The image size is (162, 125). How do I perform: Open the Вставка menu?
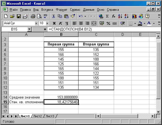click(x=47, y=10)
